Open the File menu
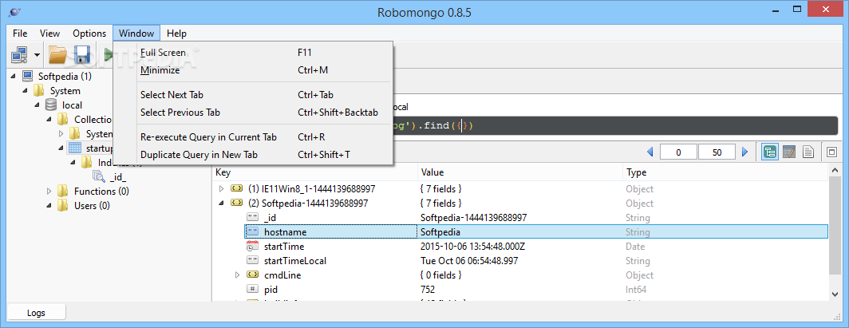 pyautogui.click(x=20, y=33)
